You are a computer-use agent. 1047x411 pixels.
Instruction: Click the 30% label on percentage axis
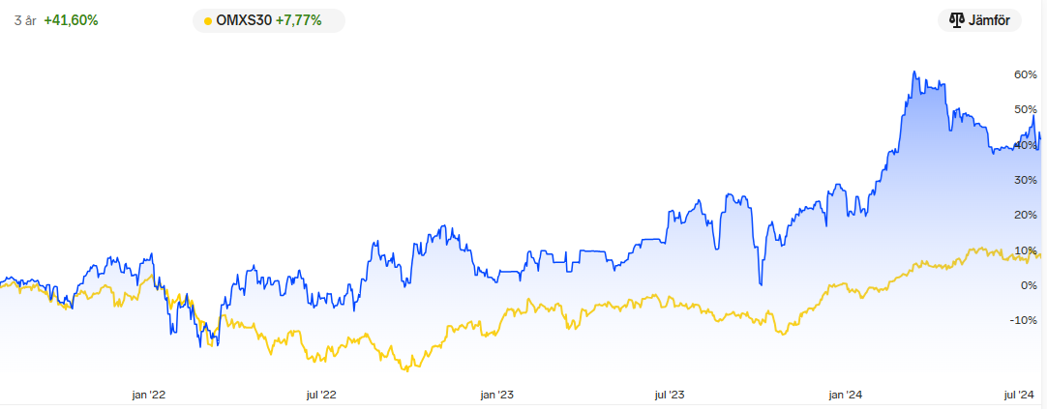[1025, 180]
